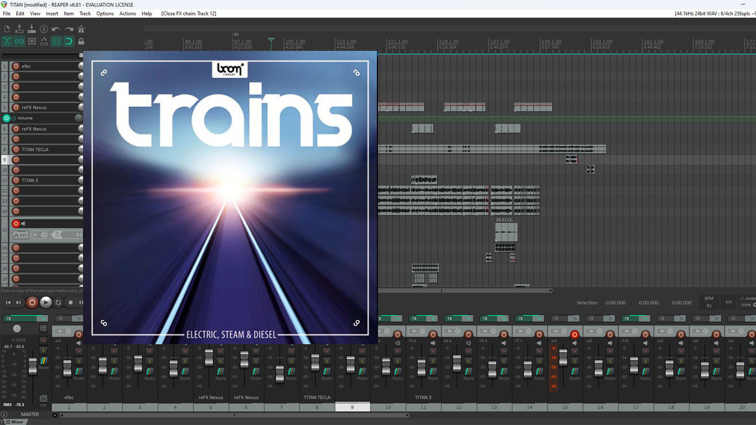Image resolution: width=756 pixels, height=425 pixels.
Task: Go to project end transport button
Action: [x=18, y=303]
